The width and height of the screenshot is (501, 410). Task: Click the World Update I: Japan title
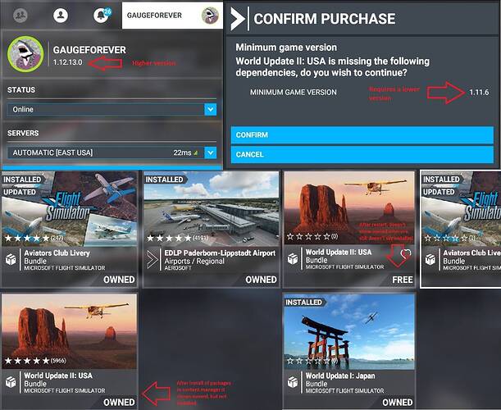pos(340,376)
